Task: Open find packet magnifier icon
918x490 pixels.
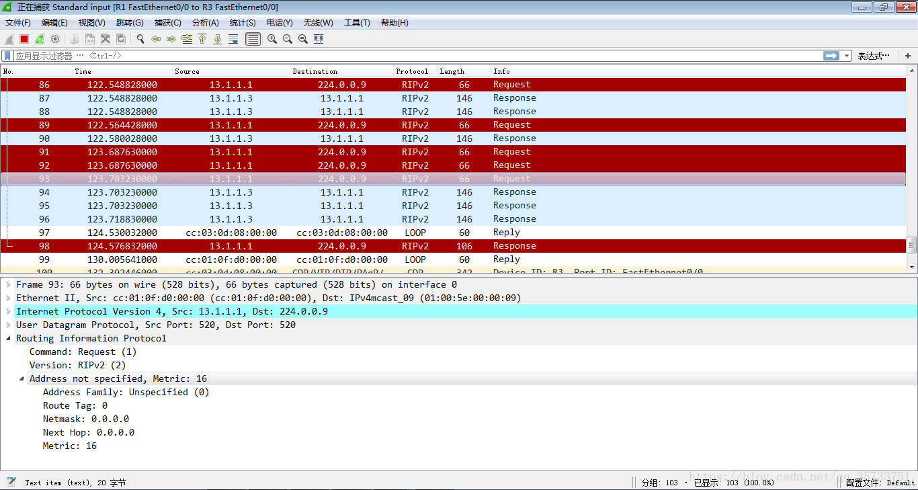Action: click(x=140, y=39)
